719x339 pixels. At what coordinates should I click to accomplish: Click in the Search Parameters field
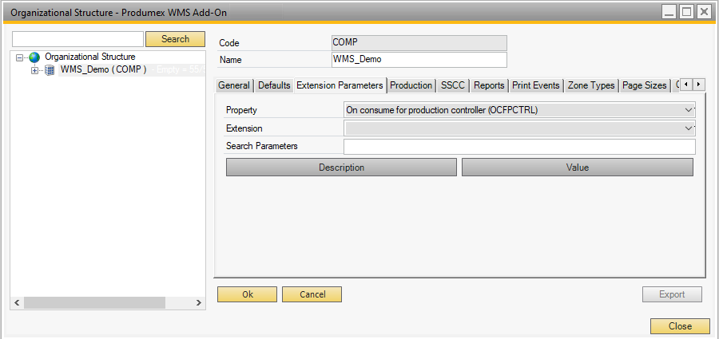pyautogui.click(x=519, y=146)
